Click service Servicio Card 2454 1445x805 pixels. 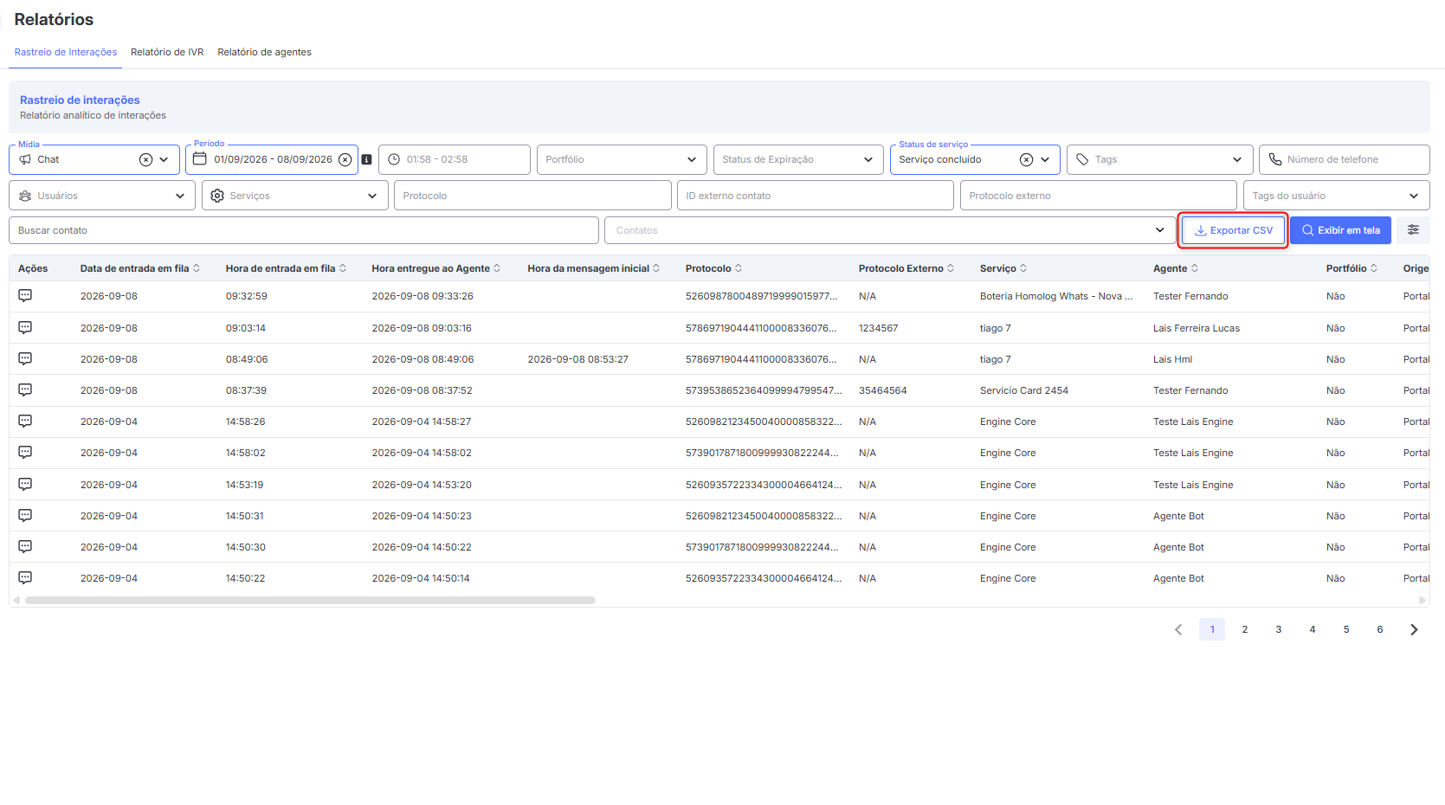(x=1024, y=390)
